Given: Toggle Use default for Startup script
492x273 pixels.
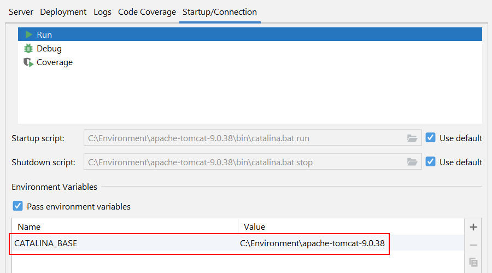Looking at the screenshot, I should pyautogui.click(x=431, y=138).
